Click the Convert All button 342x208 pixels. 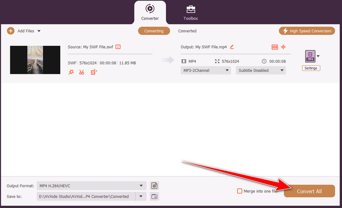tap(310, 191)
